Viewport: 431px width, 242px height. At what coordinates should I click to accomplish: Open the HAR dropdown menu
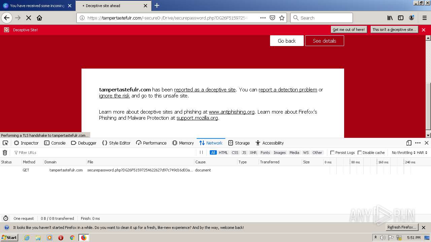(x=422, y=153)
